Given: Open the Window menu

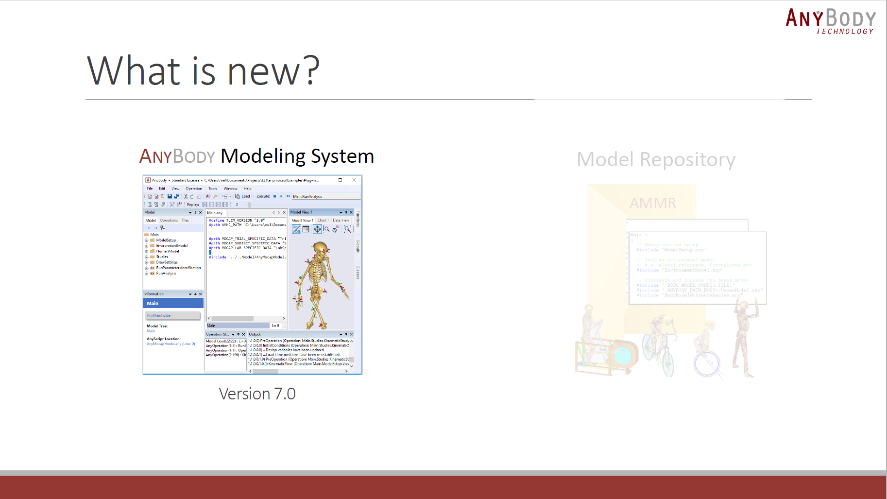Looking at the screenshot, I should (230, 189).
